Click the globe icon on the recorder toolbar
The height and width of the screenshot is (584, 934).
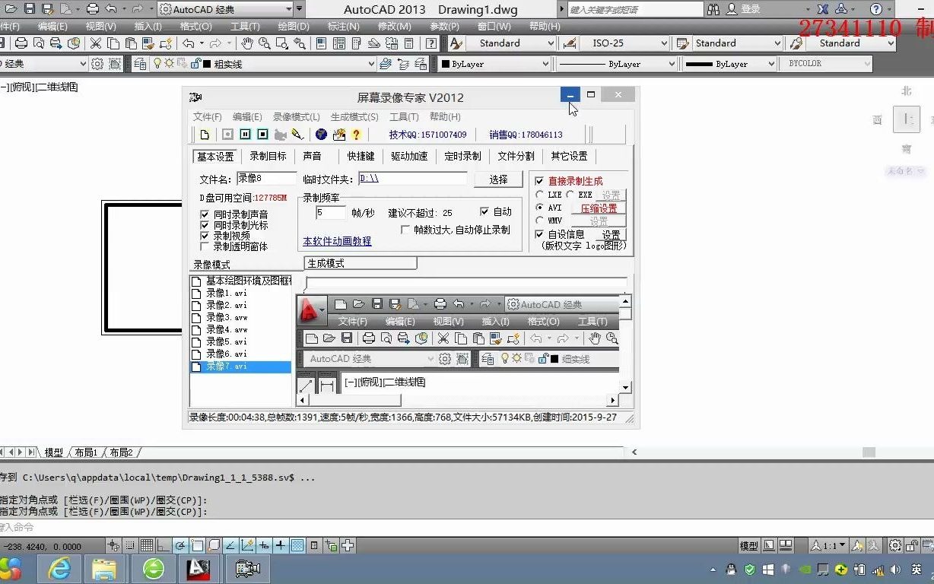point(322,135)
